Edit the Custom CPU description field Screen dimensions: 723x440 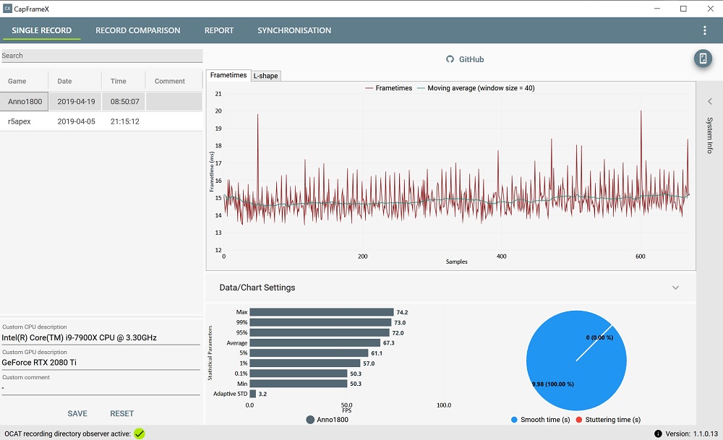[x=100, y=337]
